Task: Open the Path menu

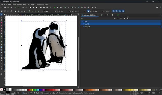Action: (x=25, y=4)
